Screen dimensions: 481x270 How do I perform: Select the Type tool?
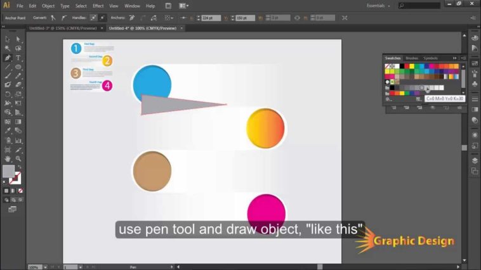(x=18, y=58)
